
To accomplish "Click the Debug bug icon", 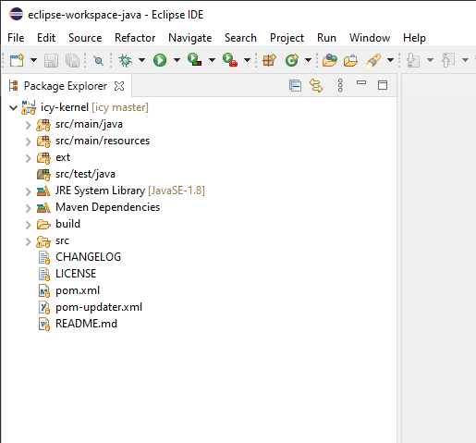I will [x=126, y=60].
